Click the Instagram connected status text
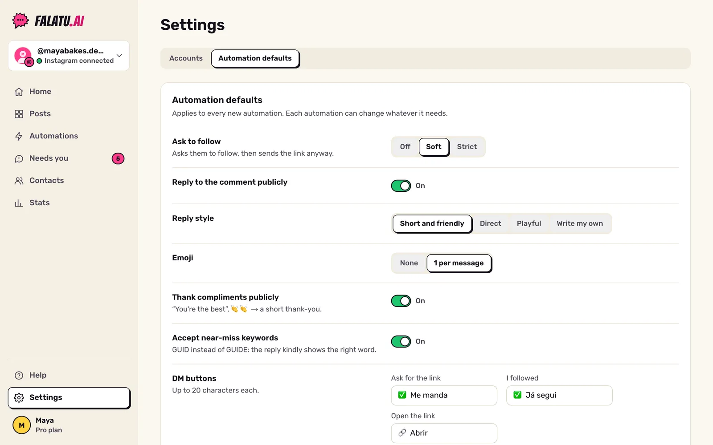 (79, 61)
